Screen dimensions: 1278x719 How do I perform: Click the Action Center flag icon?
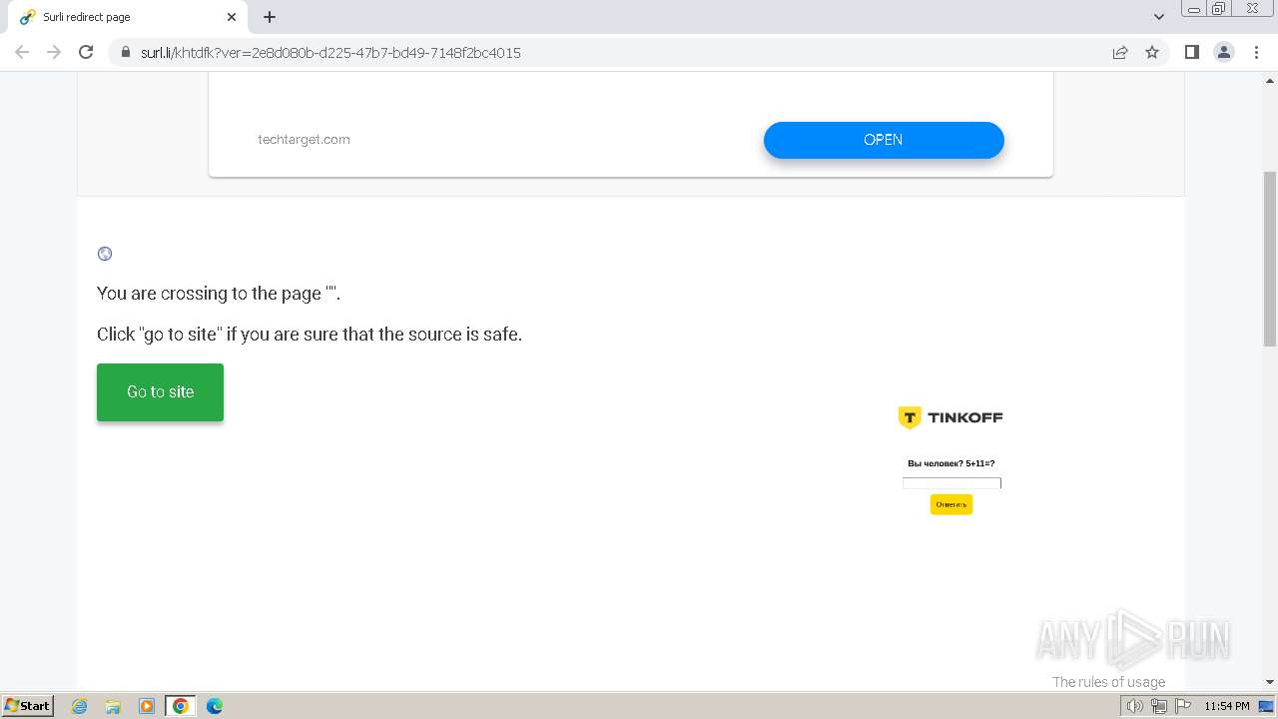(1183, 706)
